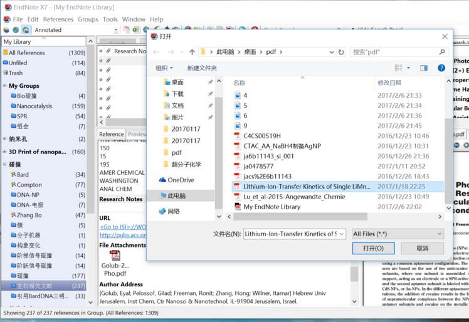Open the All Files type dropdown
The width and height of the screenshot is (469, 322).
[398, 234]
